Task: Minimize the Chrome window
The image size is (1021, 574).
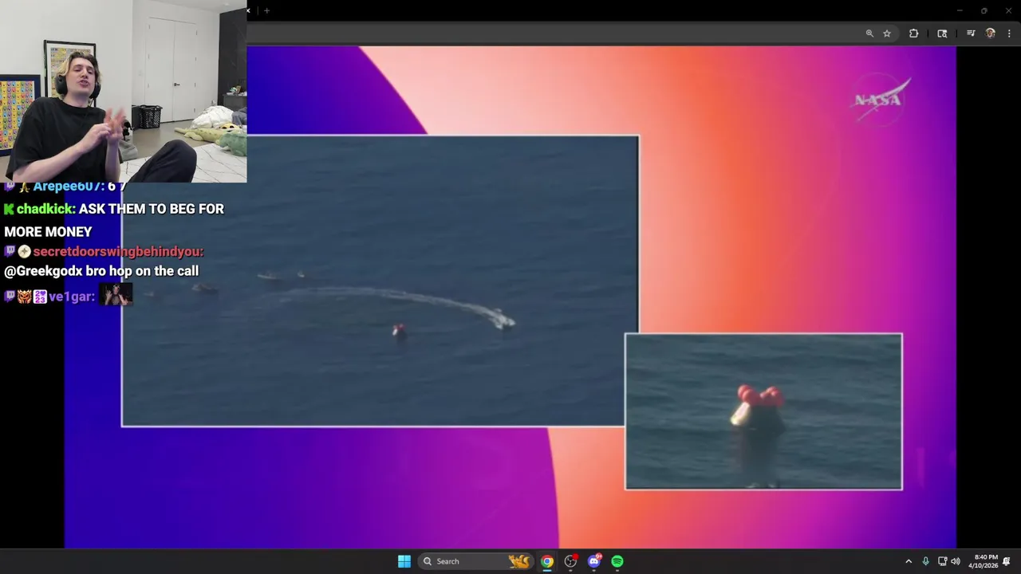Action: tap(960, 10)
